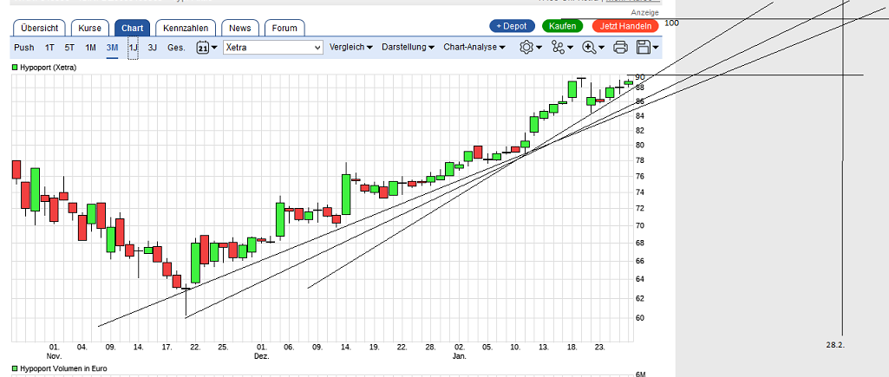889x377 pixels.
Task: Click the Hypoport (Xetra) legend label
Action: click(49, 68)
